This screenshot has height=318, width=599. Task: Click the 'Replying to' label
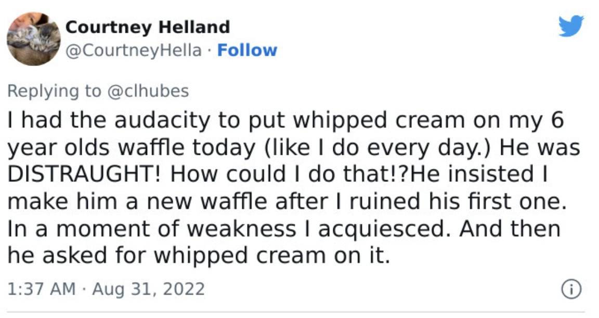point(54,91)
